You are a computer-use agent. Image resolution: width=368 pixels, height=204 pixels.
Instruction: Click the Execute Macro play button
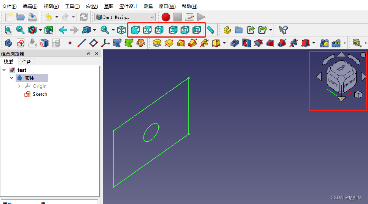click(x=201, y=17)
